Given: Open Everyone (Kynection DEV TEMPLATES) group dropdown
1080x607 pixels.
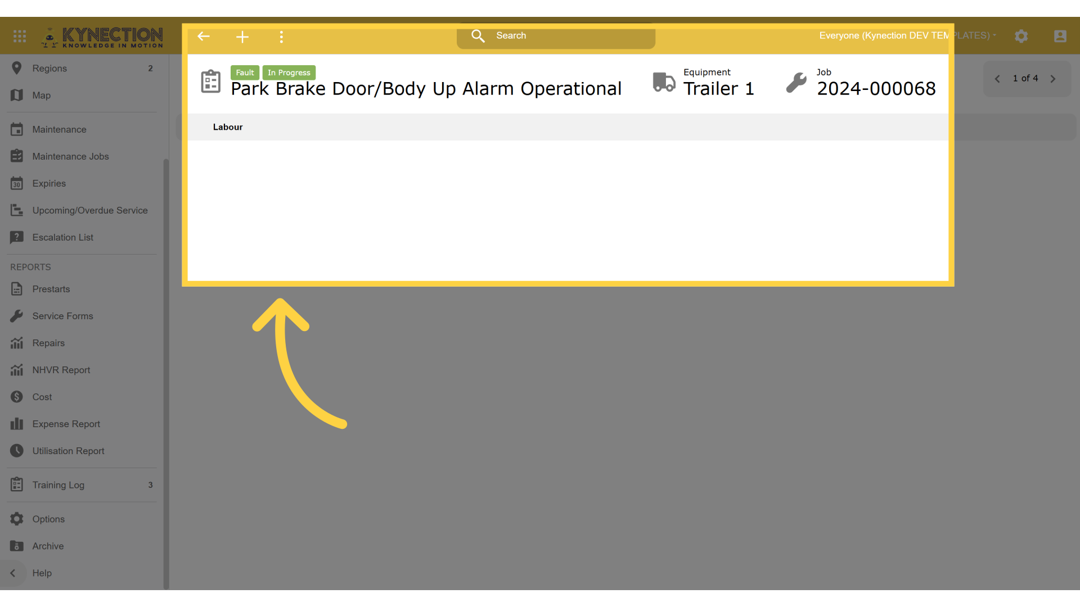Looking at the screenshot, I should (907, 35).
